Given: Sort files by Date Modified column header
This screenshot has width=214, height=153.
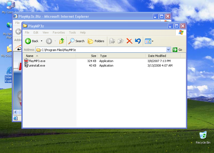Looking at the screenshot, I should coord(163,56).
